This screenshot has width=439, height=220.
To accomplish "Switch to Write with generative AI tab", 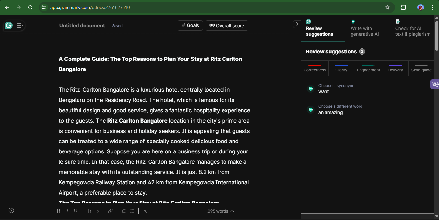I will pyautogui.click(x=368, y=28).
